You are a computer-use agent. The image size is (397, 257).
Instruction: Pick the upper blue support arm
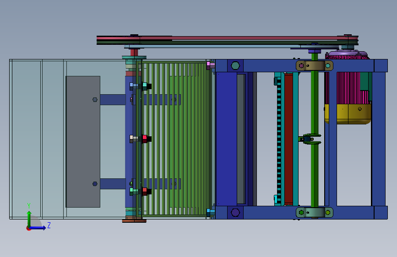pyautogui.click(x=113, y=100)
